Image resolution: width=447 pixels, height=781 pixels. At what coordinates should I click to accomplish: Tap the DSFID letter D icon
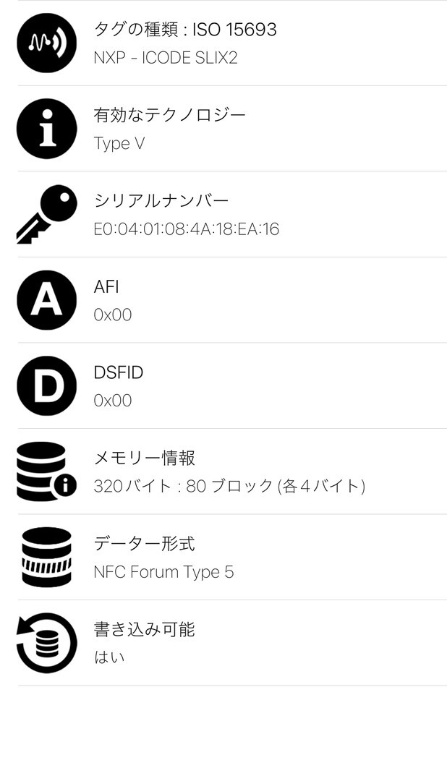point(46,385)
